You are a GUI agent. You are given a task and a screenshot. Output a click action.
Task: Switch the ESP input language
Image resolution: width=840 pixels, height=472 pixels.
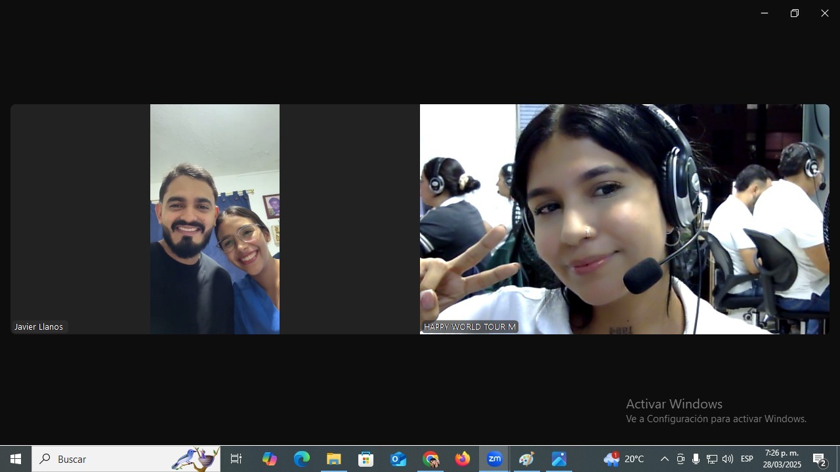click(747, 459)
